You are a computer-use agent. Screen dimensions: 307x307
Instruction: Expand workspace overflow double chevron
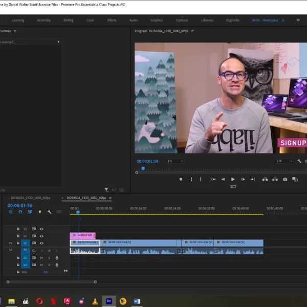298,20
